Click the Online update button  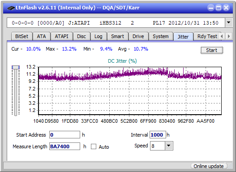[x=208, y=166]
